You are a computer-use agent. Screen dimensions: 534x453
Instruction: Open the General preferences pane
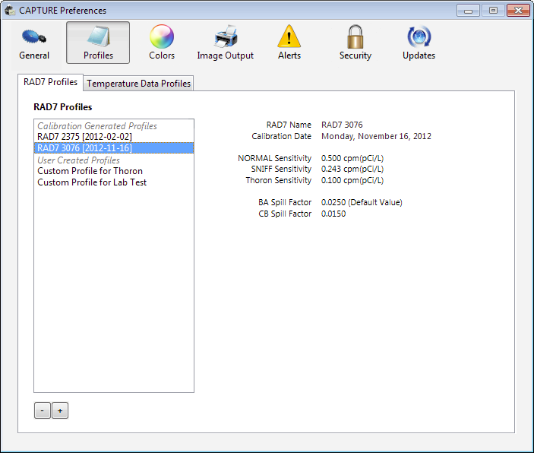34,43
